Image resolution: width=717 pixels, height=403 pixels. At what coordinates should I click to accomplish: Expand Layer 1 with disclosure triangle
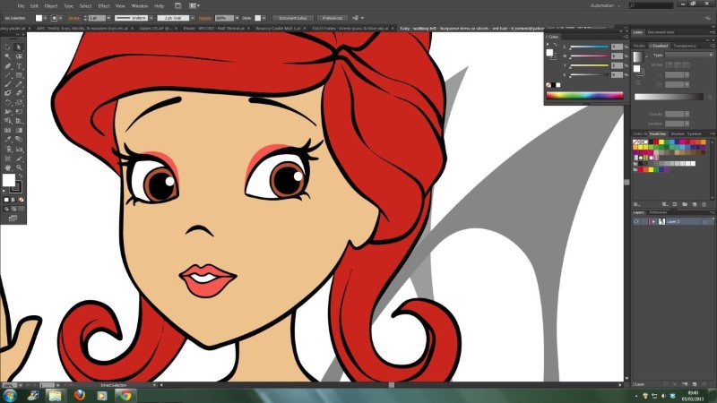652,220
